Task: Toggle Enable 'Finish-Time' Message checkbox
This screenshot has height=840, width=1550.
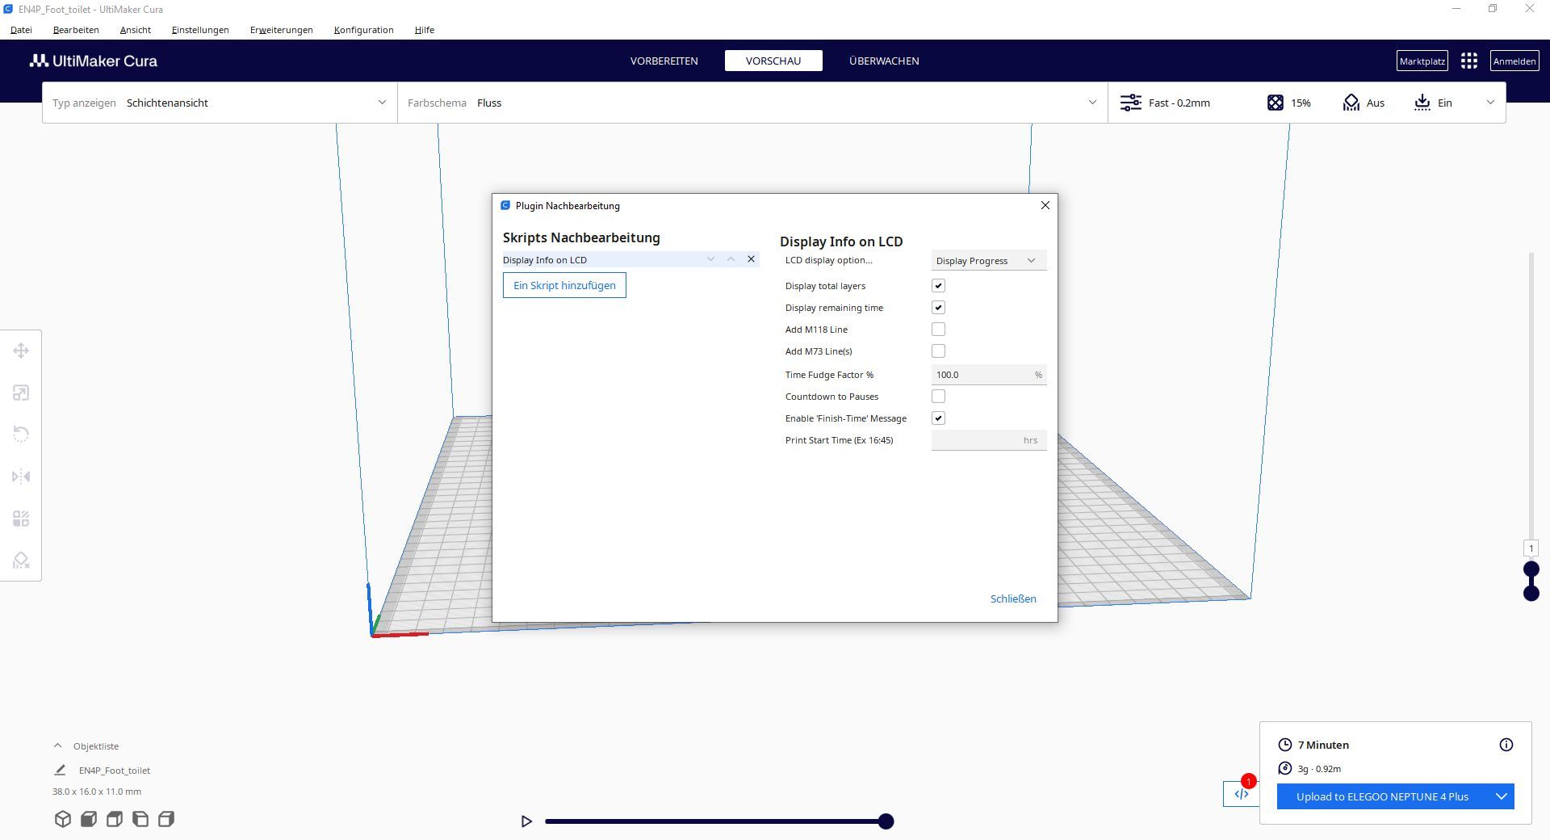Action: point(938,418)
